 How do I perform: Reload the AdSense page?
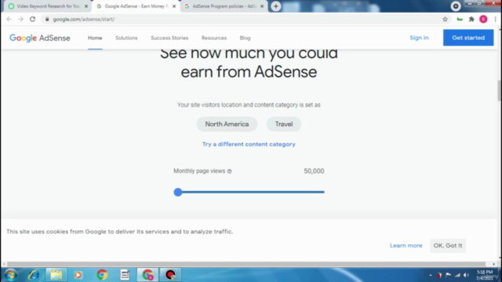(x=33, y=19)
